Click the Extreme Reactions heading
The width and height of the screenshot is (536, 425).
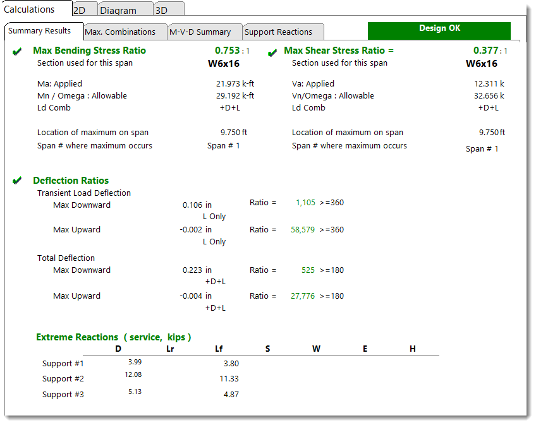click(114, 337)
